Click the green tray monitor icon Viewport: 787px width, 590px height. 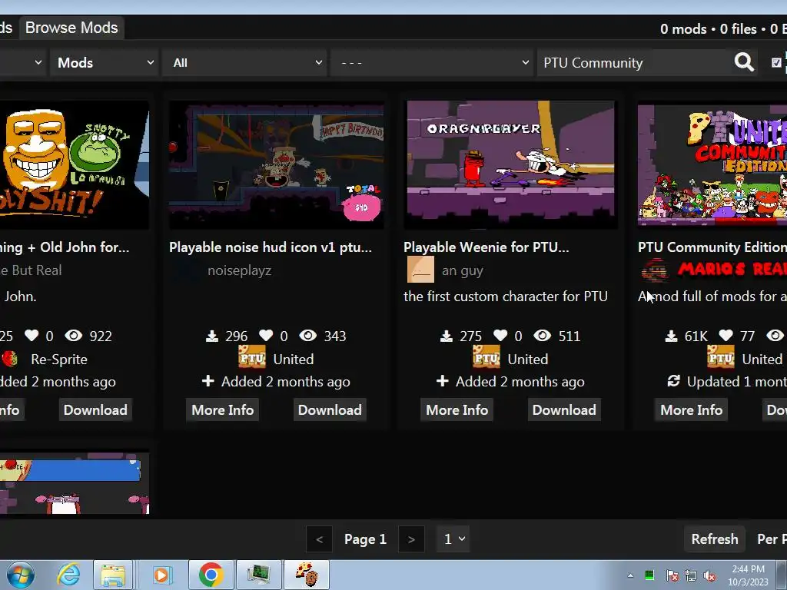pos(649,575)
